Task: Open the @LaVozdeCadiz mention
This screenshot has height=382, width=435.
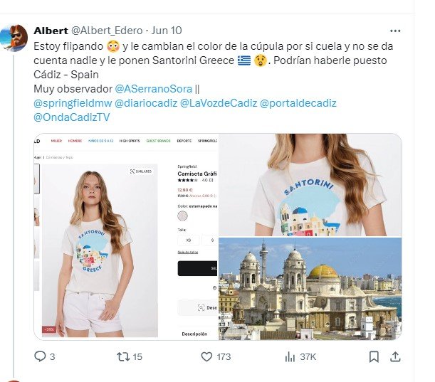Action: pyautogui.click(x=219, y=103)
